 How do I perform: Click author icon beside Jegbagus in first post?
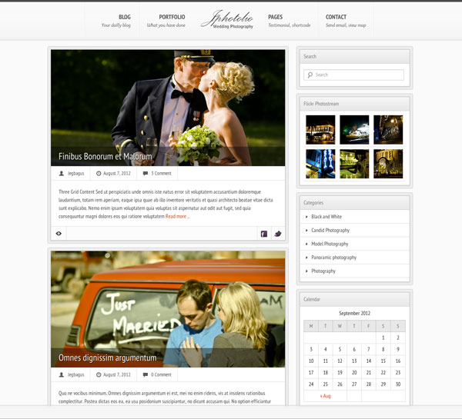(61, 174)
